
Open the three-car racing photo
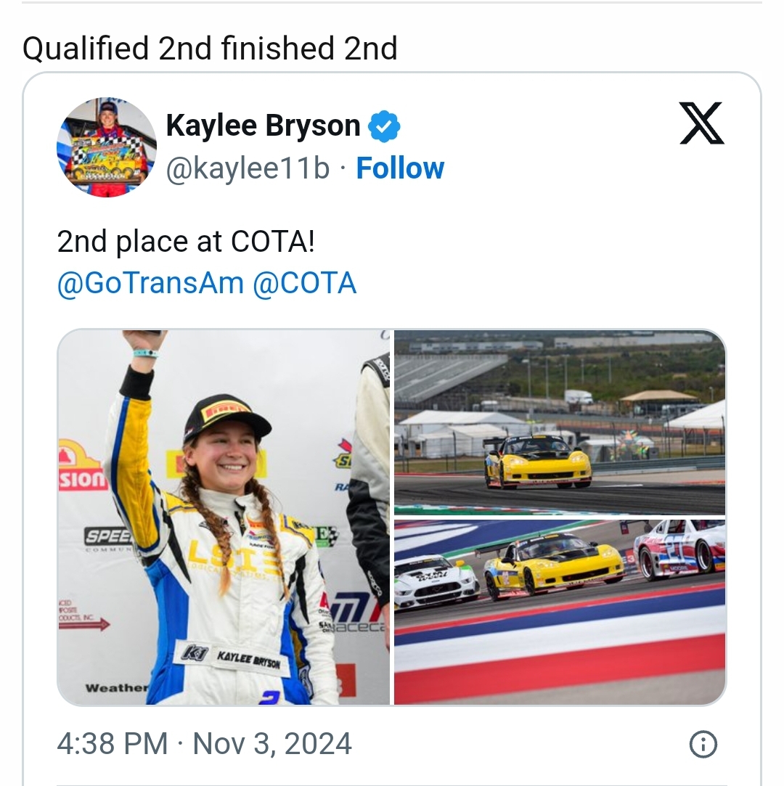559,611
